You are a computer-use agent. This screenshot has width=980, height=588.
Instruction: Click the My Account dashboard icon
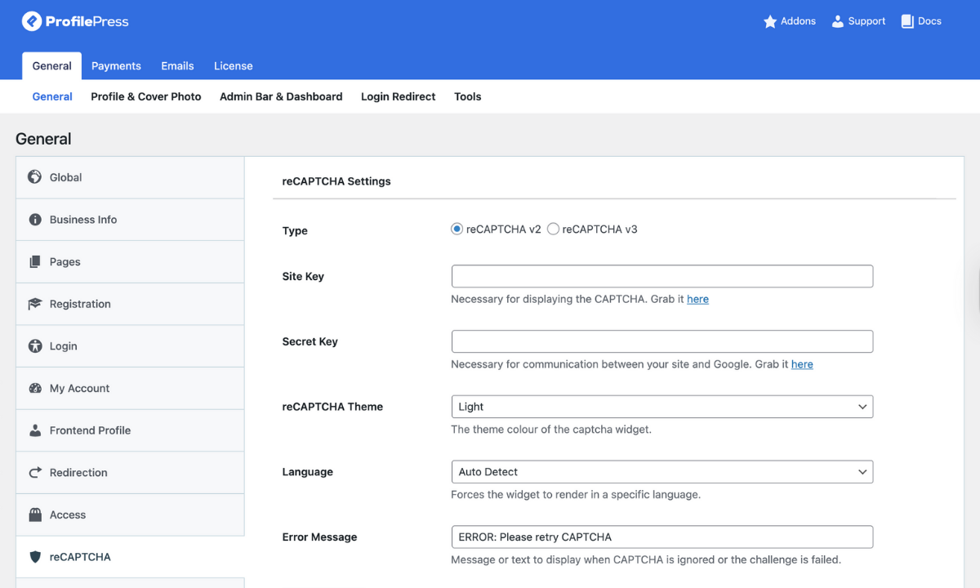click(35, 389)
